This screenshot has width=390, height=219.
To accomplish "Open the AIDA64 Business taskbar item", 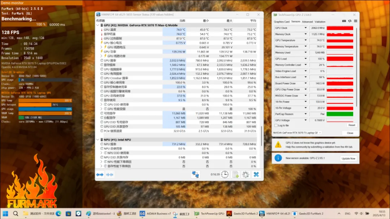I will tap(155, 214).
